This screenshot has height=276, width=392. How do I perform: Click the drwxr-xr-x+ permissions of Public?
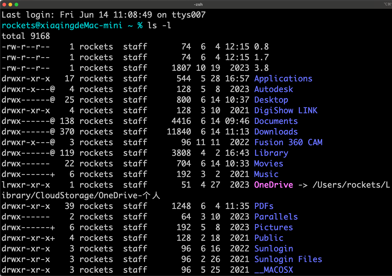tap(28, 238)
